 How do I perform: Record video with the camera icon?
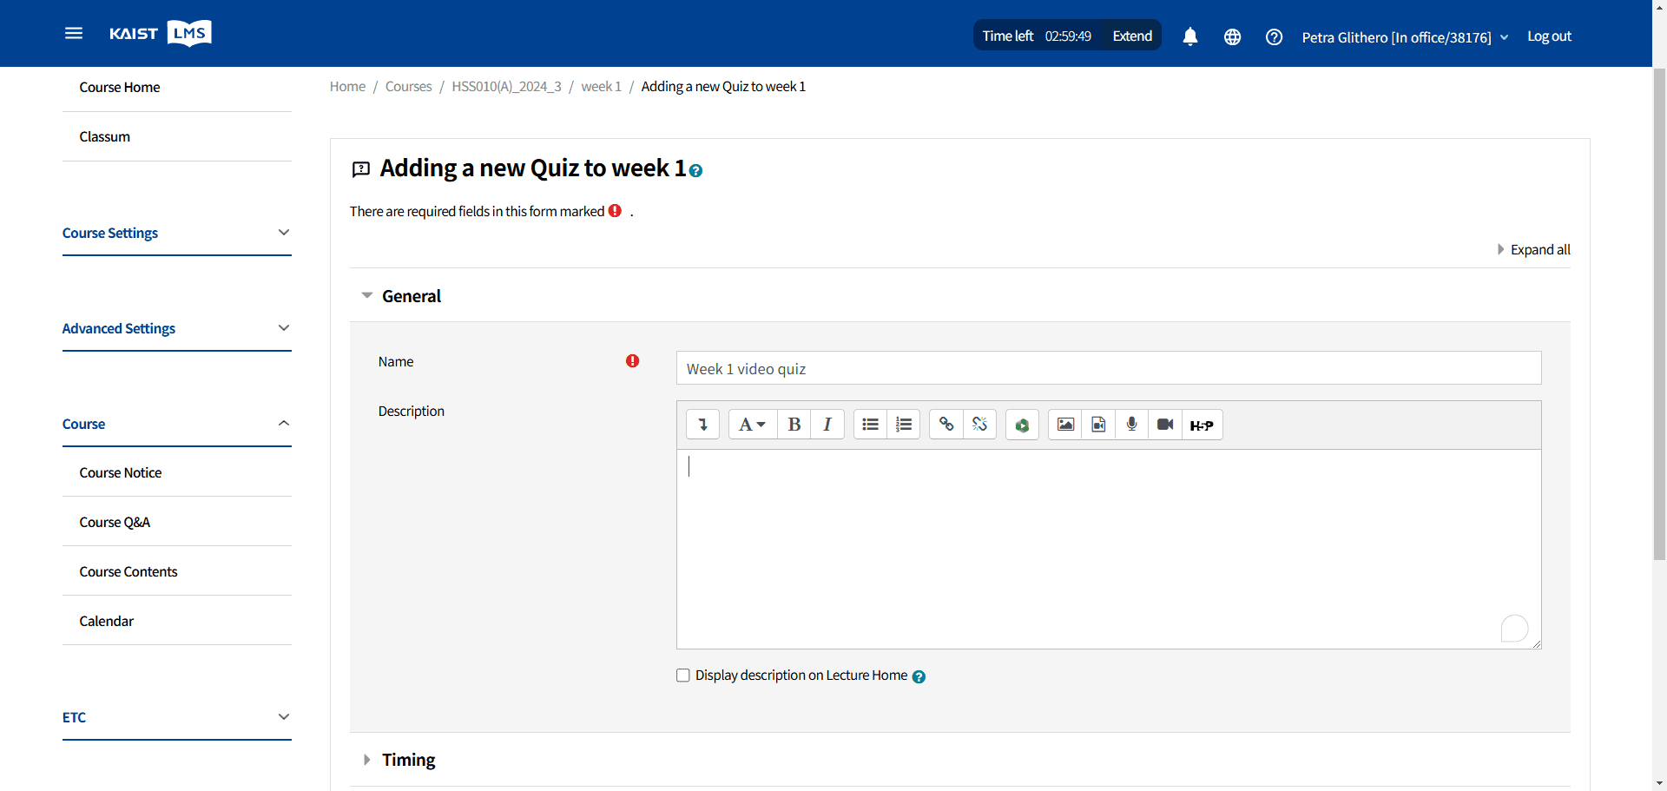pos(1165,425)
